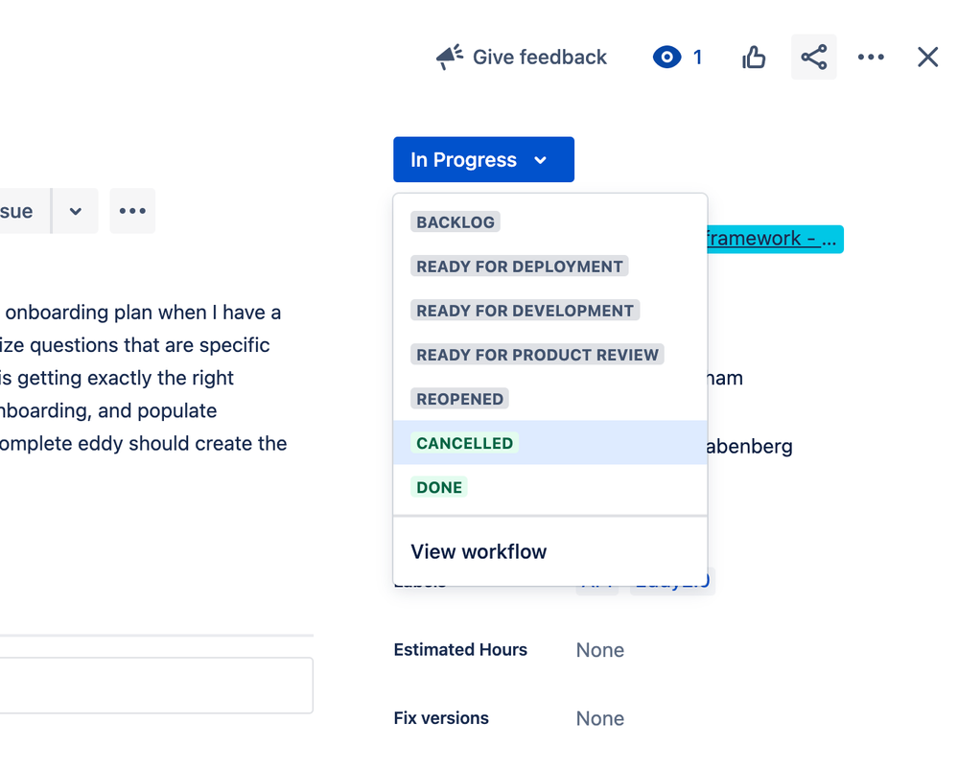Set status to Ready for Development

tap(525, 311)
